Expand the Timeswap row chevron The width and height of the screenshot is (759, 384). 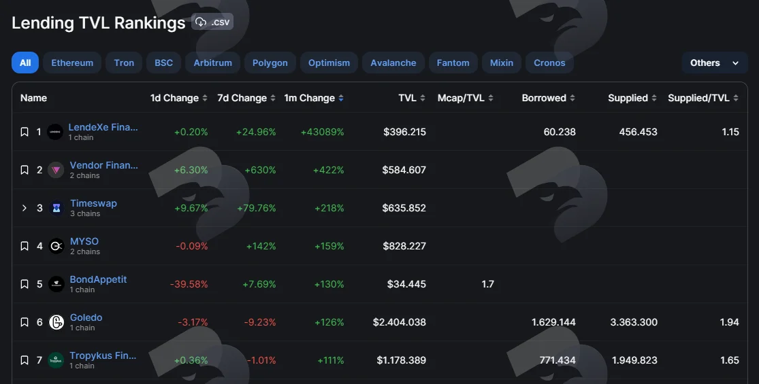tap(25, 208)
